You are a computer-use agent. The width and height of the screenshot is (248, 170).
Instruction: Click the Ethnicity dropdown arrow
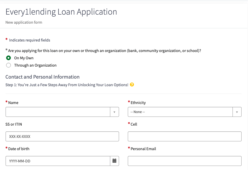point(237,112)
